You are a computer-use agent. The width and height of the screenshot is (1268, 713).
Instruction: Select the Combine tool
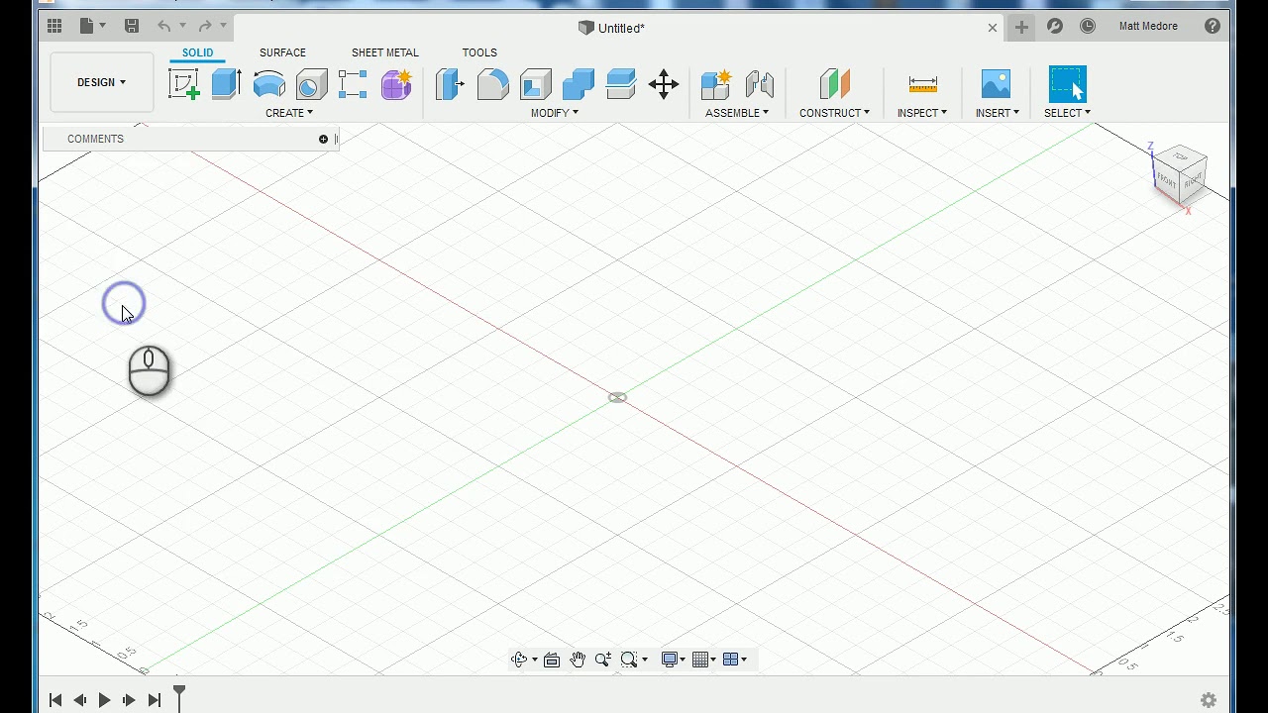pyautogui.click(x=578, y=84)
